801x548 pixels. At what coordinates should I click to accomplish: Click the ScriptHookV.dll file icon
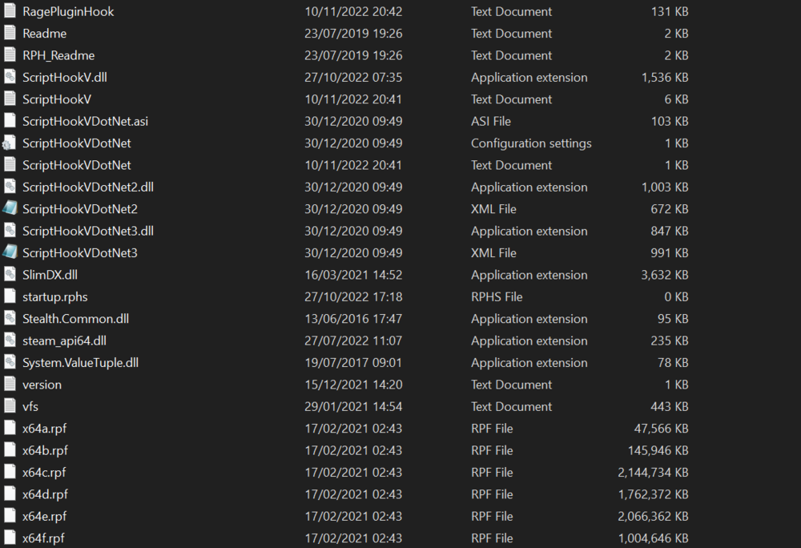[x=10, y=78]
